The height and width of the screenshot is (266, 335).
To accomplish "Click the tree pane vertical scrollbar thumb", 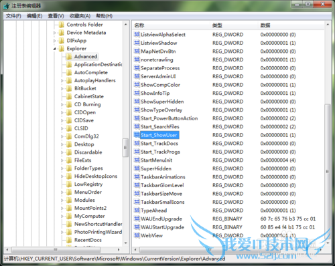I will tap(125, 148).
